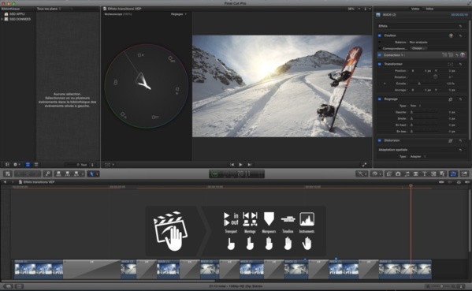Reset the Transformer parameters

[460, 64]
